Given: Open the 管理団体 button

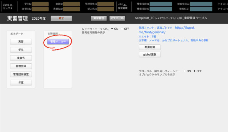Looking at the screenshot, I should pos(21,66).
